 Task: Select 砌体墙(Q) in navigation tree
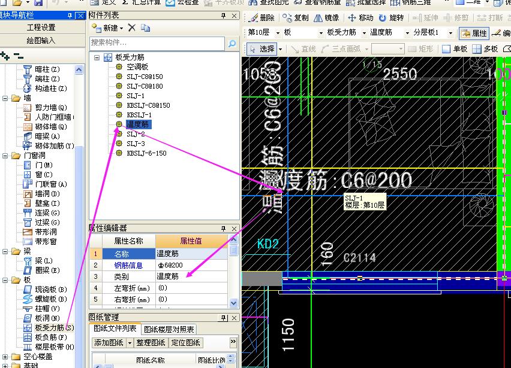pos(51,127)
